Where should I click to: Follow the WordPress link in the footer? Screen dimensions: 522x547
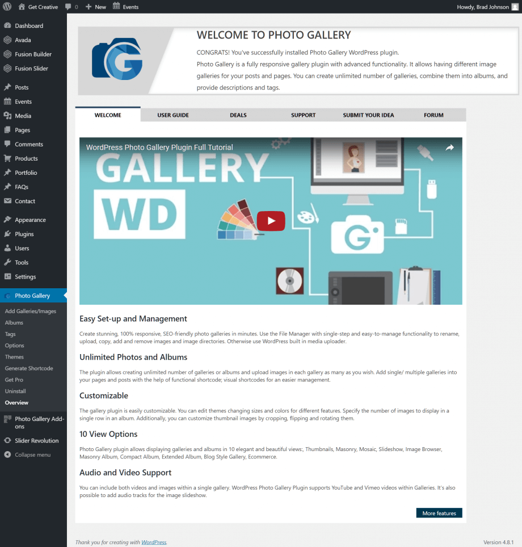coord(153,542)
